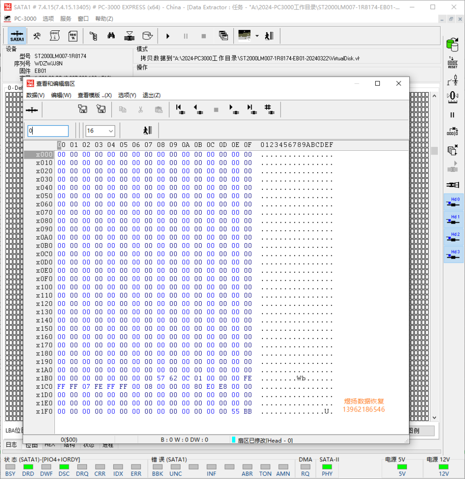Open the utility tools (wrench and hammer) icon
The image size is (465, 479).
point(37,36)
